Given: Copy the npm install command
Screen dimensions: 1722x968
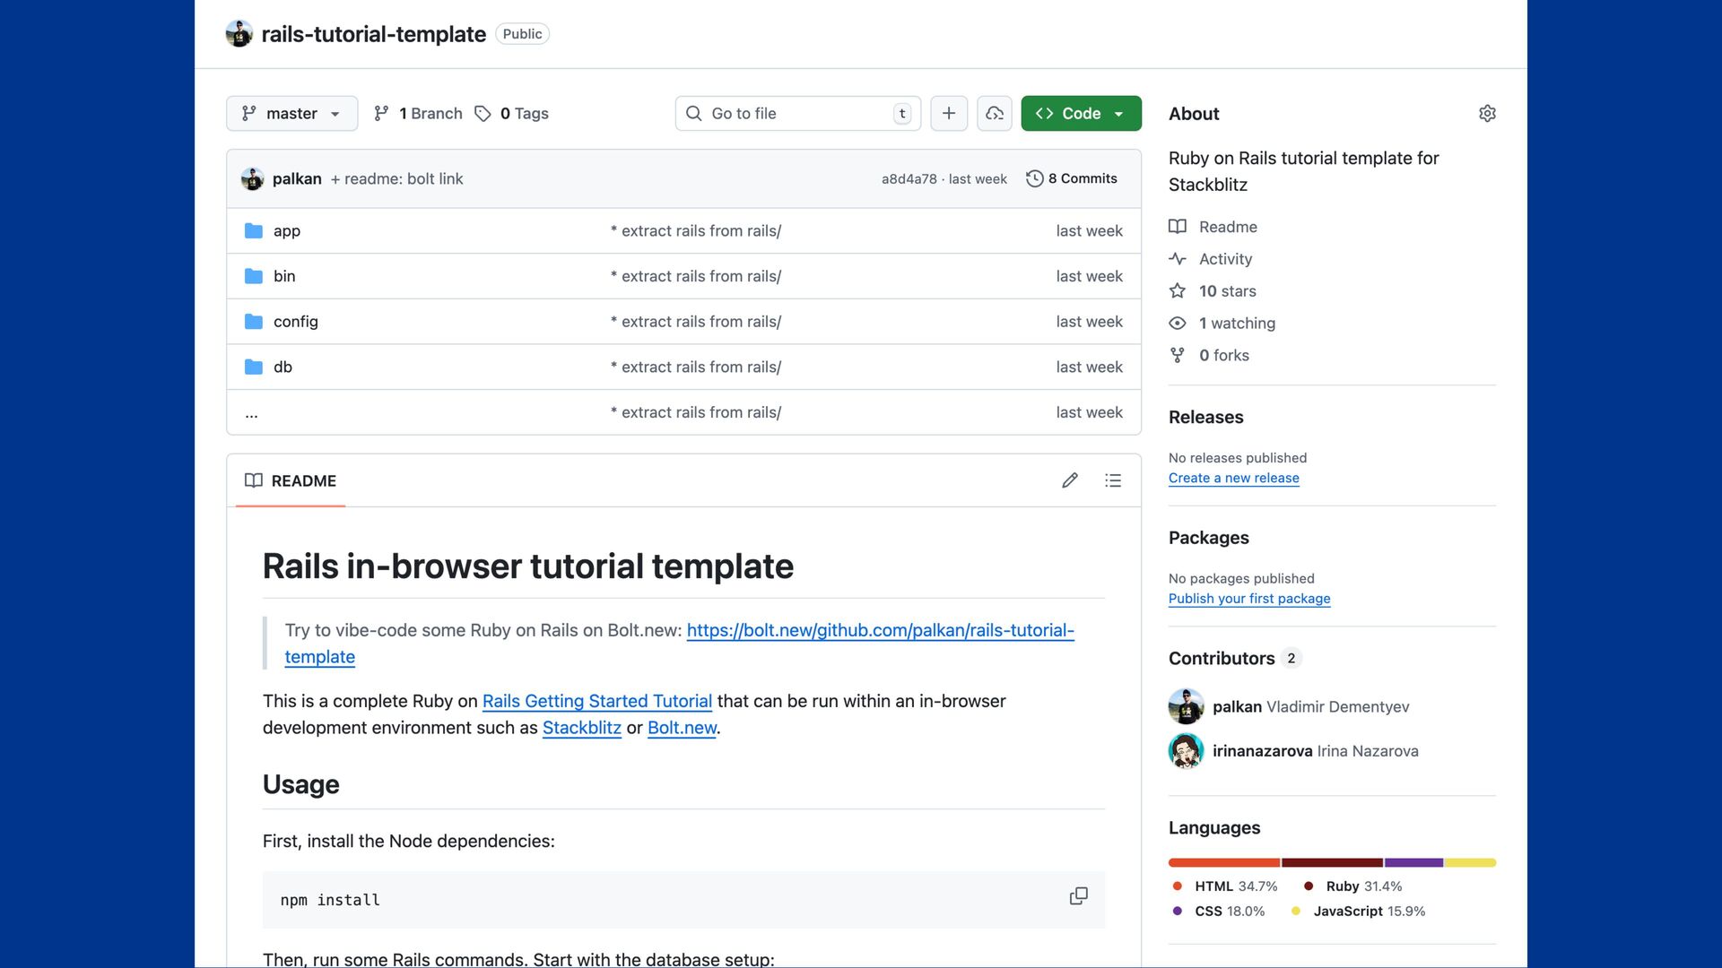Looking at the screenshot, I should [x=1078, y=896].
